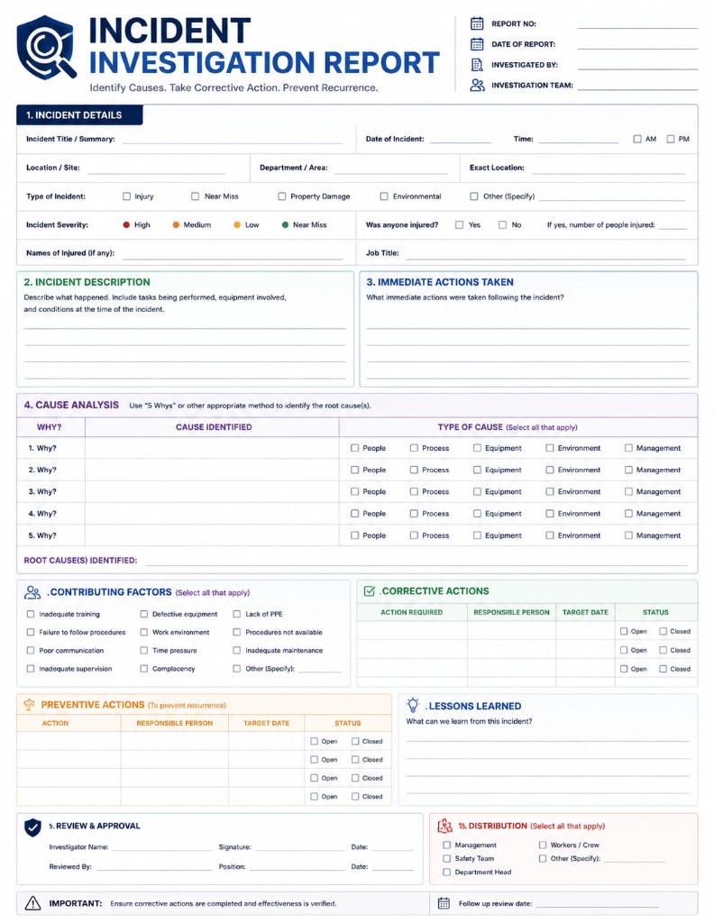The height and width of the screenshot is (923, 714).
Task: Tick Equipment checkbox in 5. Why row
Action: [477, 535]
